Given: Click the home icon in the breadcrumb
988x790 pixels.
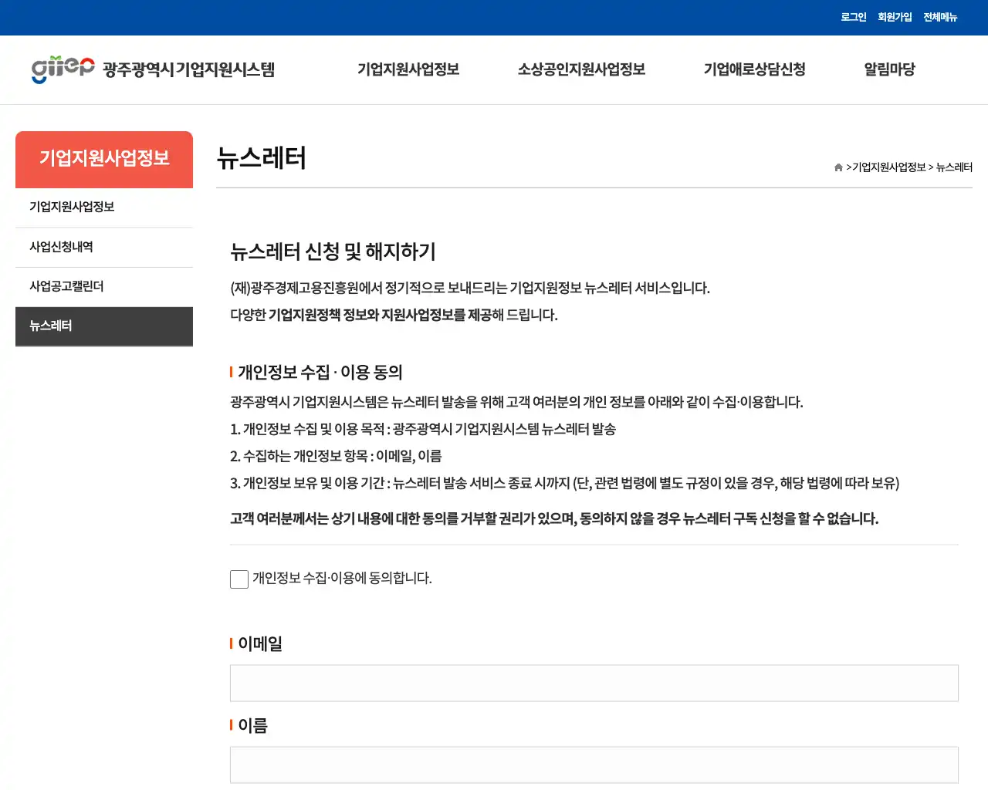Looking at the screenshot, I should coord(837,167).
